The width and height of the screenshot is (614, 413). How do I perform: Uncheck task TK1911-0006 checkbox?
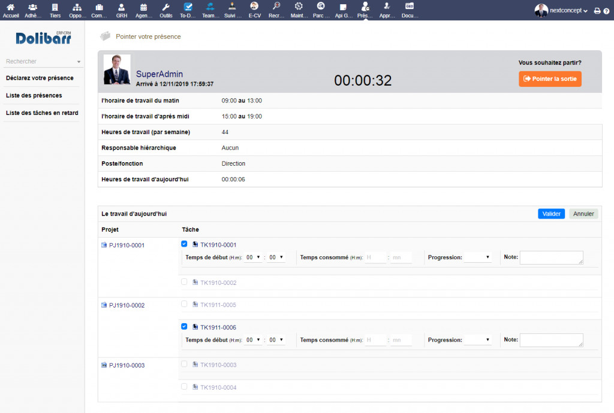click(184, 327)
